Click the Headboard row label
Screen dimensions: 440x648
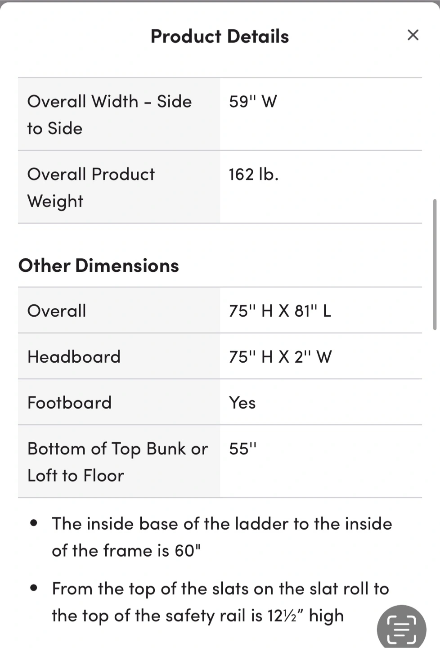coord(74,356)
